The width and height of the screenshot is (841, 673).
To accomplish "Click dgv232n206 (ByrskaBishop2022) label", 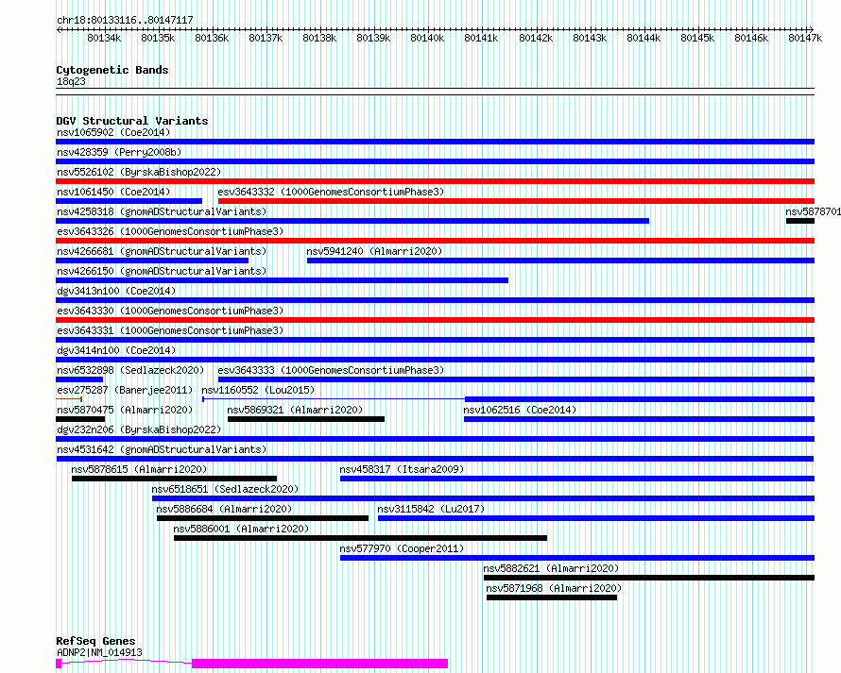I will point(139,429).
